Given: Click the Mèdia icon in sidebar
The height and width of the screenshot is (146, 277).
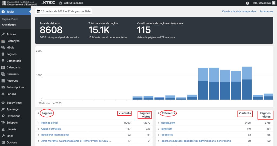Looking at the screenshot, I should 3,48.
